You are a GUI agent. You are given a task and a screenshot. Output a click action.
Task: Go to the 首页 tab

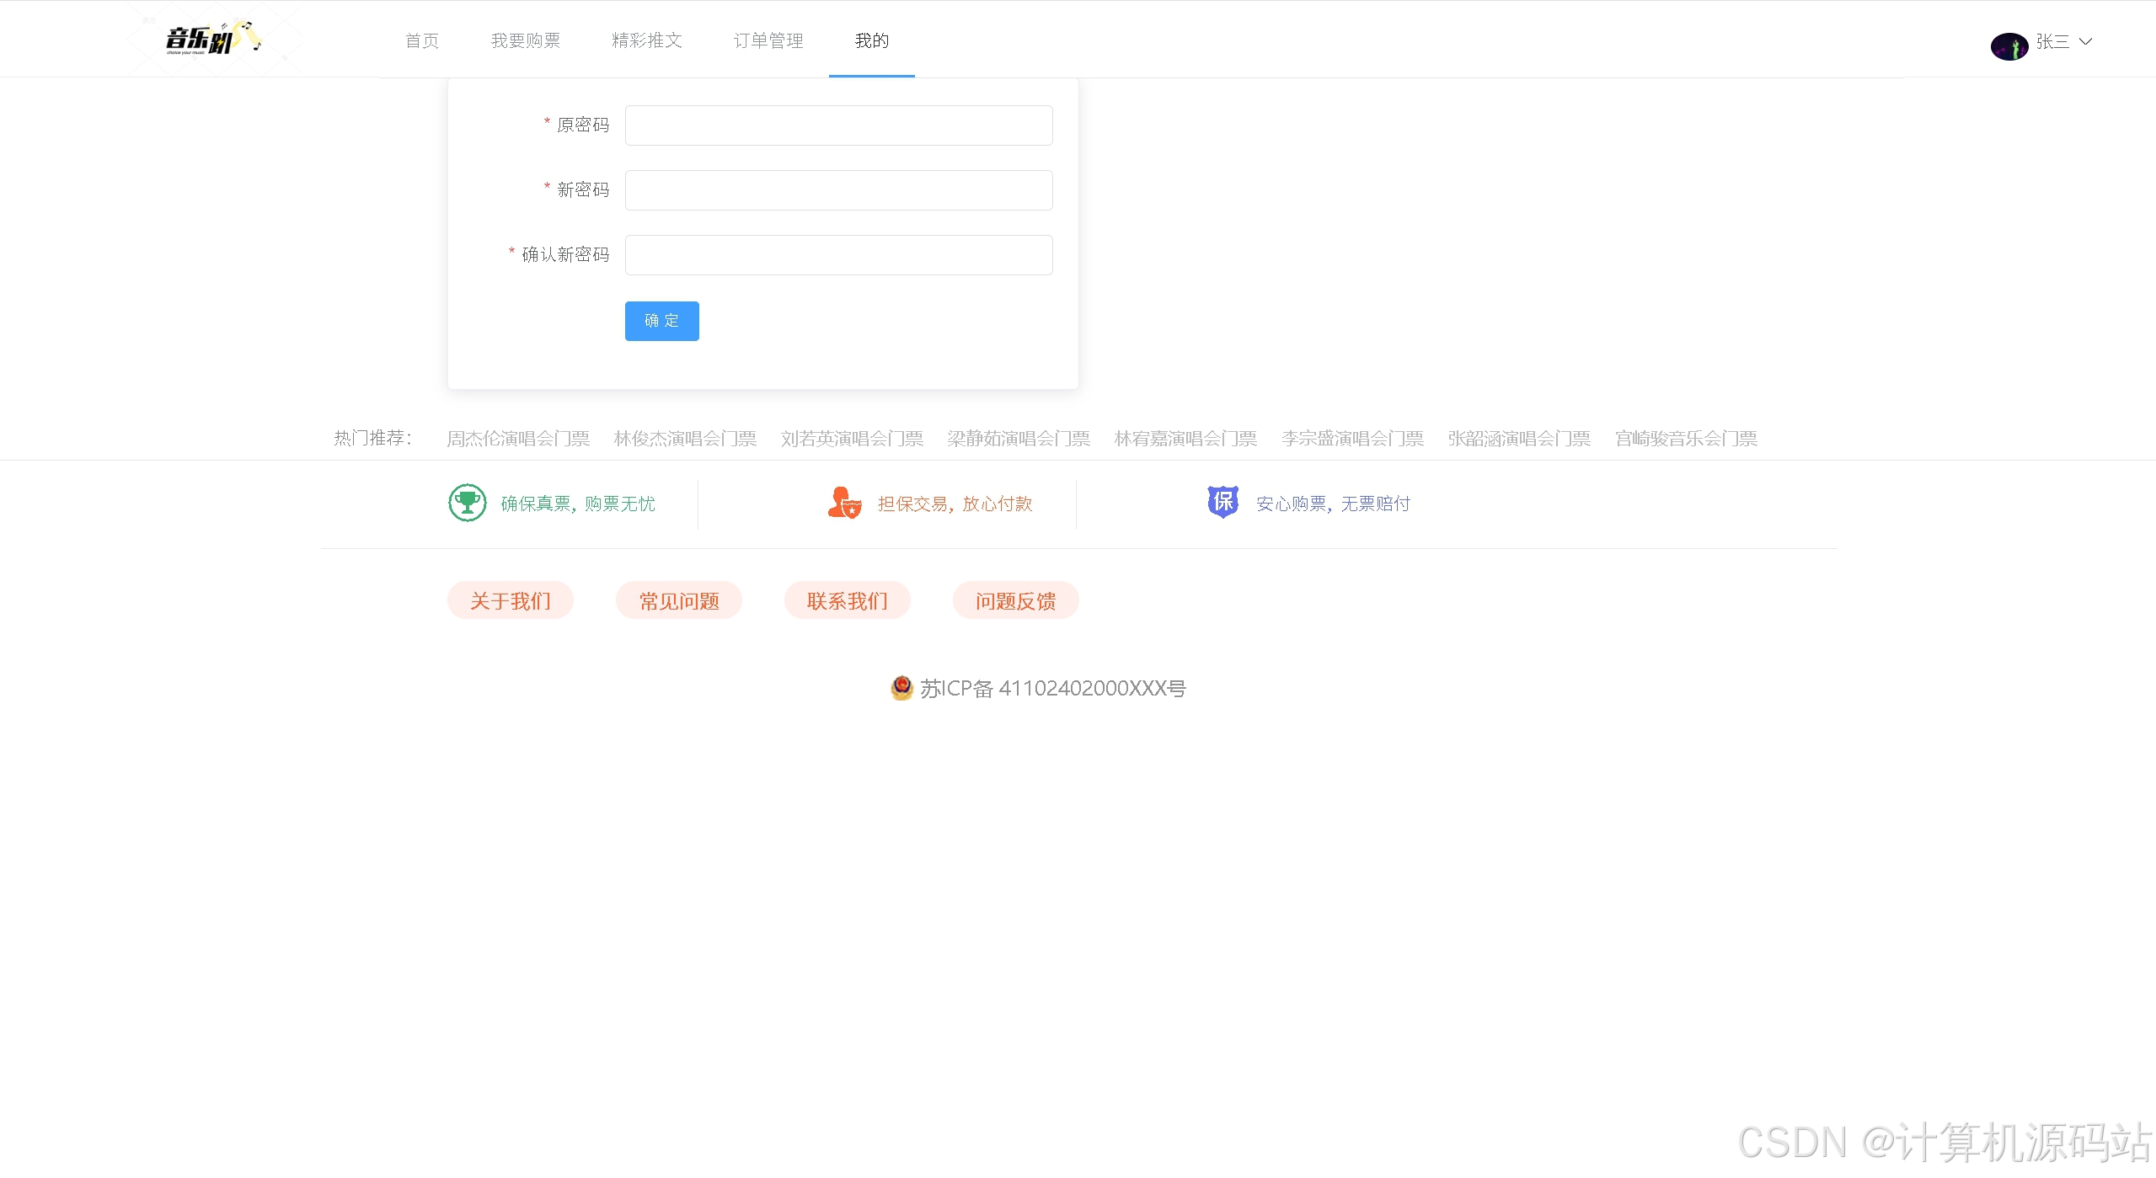click(x=422, y=40)
